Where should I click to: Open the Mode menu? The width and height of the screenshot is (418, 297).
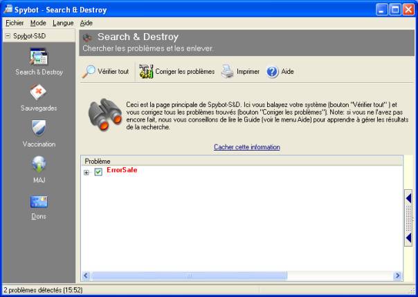[38, 23]
